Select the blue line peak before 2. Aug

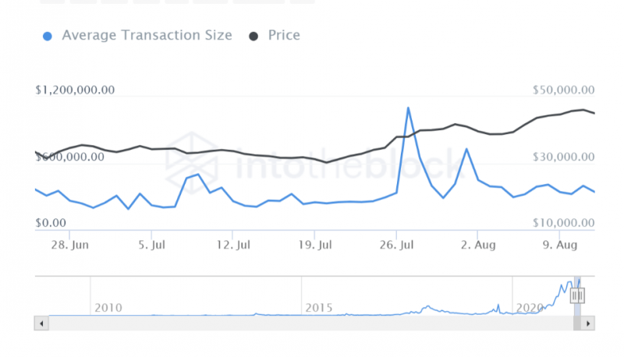(x=466, y=149)
